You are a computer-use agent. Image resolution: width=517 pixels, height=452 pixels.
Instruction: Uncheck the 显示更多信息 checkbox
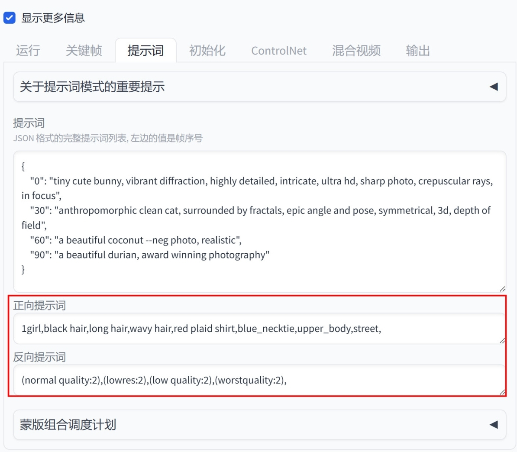pos(10,18)
